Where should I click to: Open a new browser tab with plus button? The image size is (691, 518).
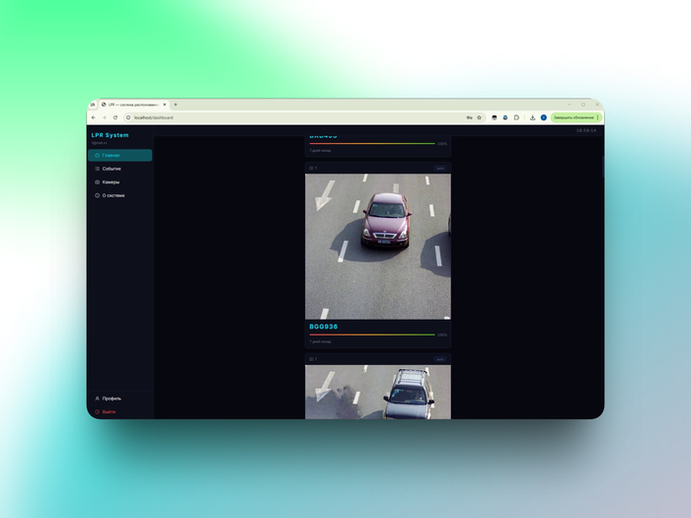pos(176,105)
